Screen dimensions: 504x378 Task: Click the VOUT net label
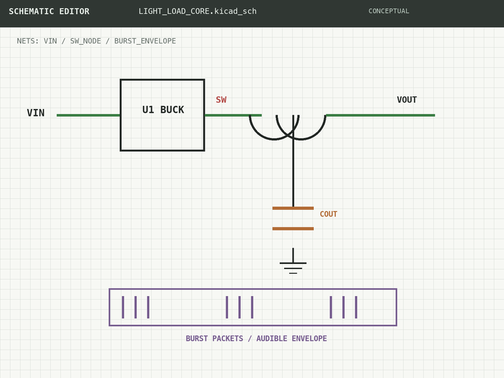pyautogui.click(x=406, y=100)
